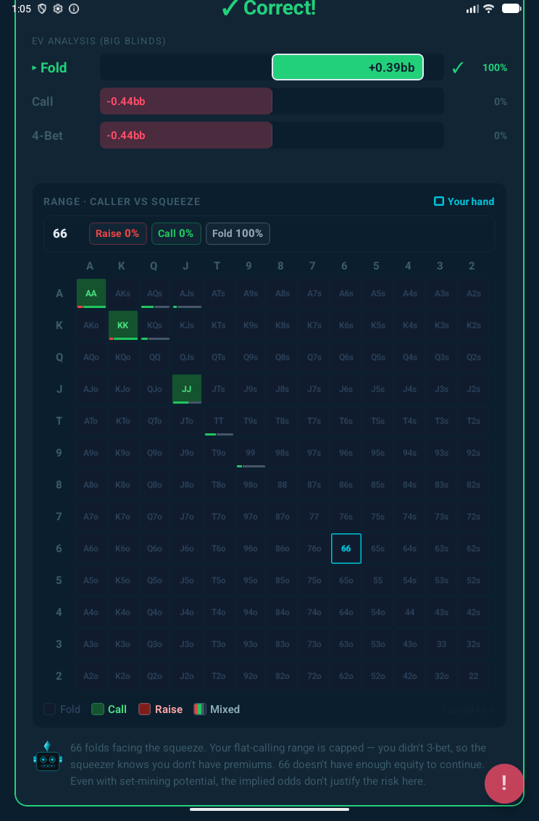
Task: Select the AA cell in range grid
Action: 91,293
